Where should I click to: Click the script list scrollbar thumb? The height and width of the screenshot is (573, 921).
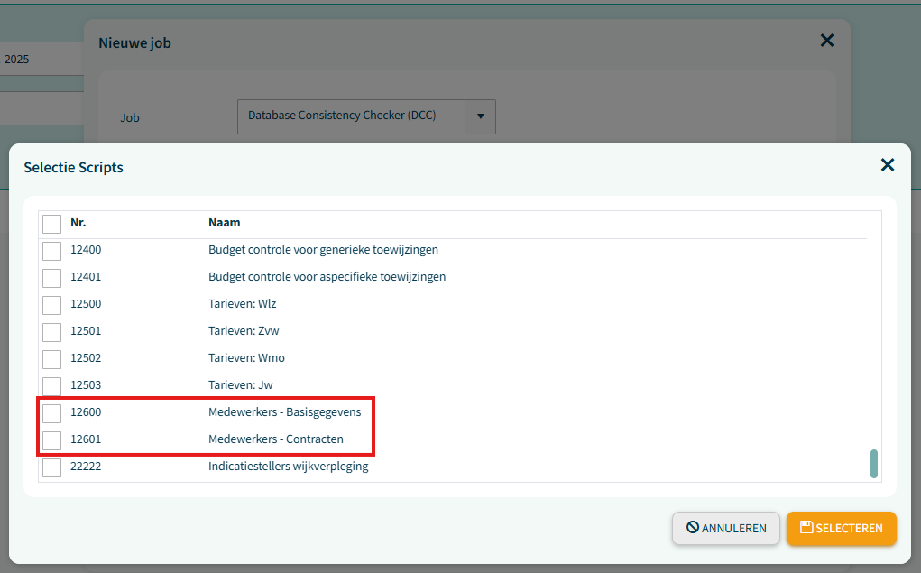(873, 463)
